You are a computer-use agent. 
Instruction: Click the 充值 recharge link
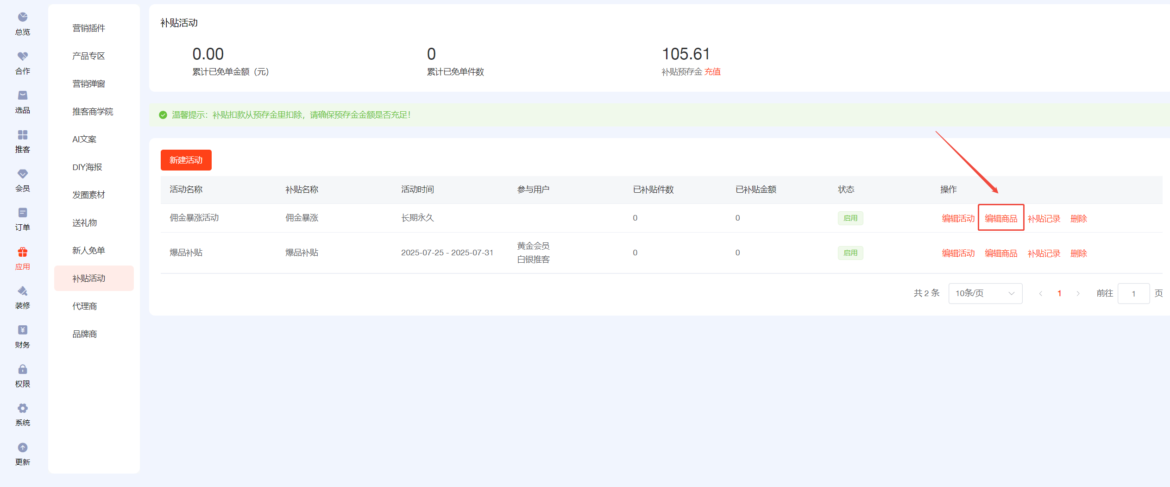point(712,72)
